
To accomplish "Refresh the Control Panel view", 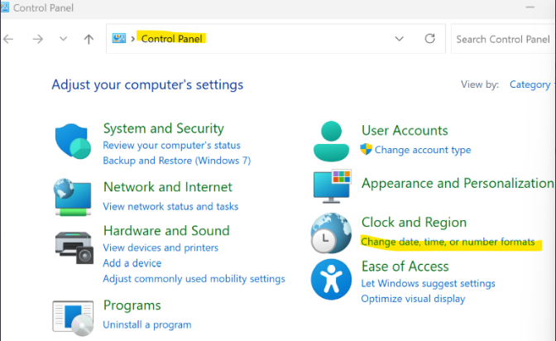I will pyautogui.click(x=429, y=38).
